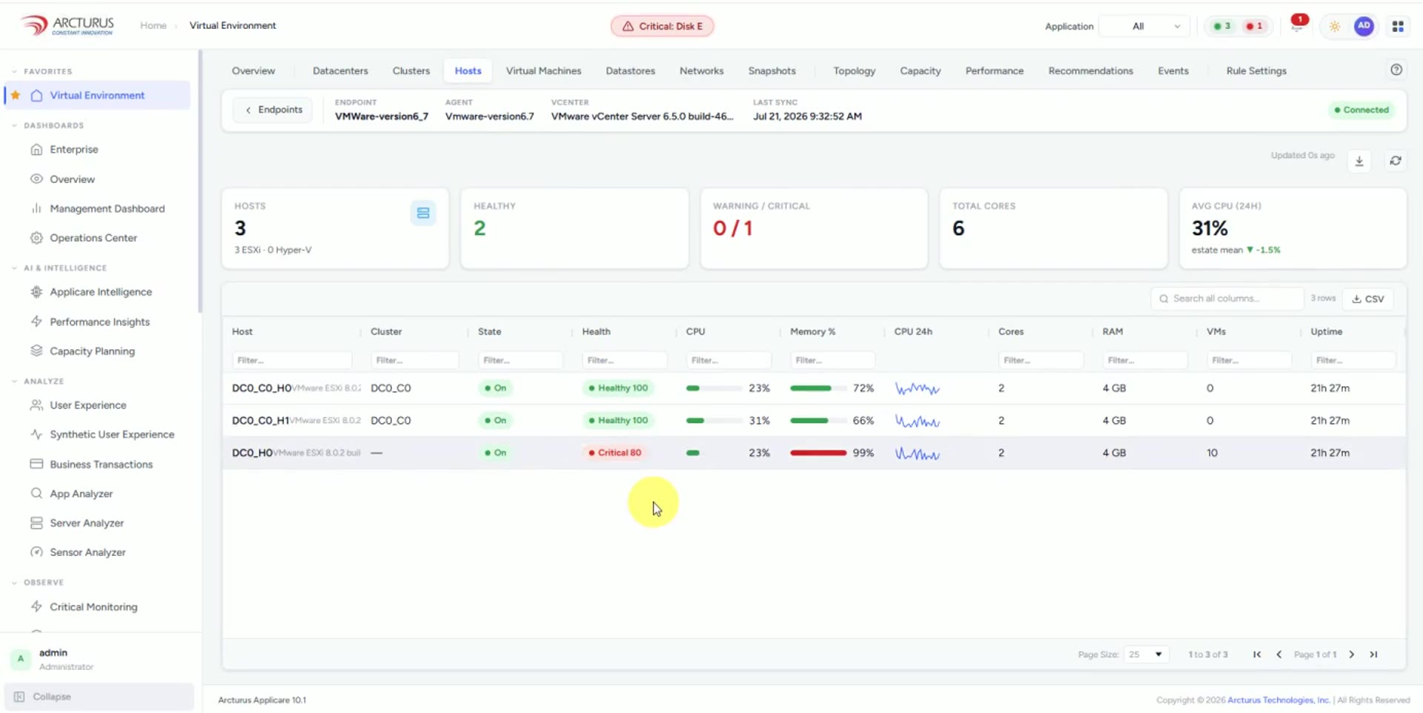Image resolution: width=1423 pixels, height=713 pixels.
Task: Click the Management Dashboard chart icon
Action: [36, 208]
